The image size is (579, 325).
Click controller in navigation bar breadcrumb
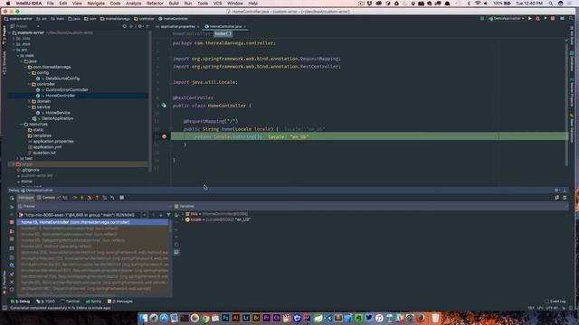pyautogui.click(x=144, y=18)
